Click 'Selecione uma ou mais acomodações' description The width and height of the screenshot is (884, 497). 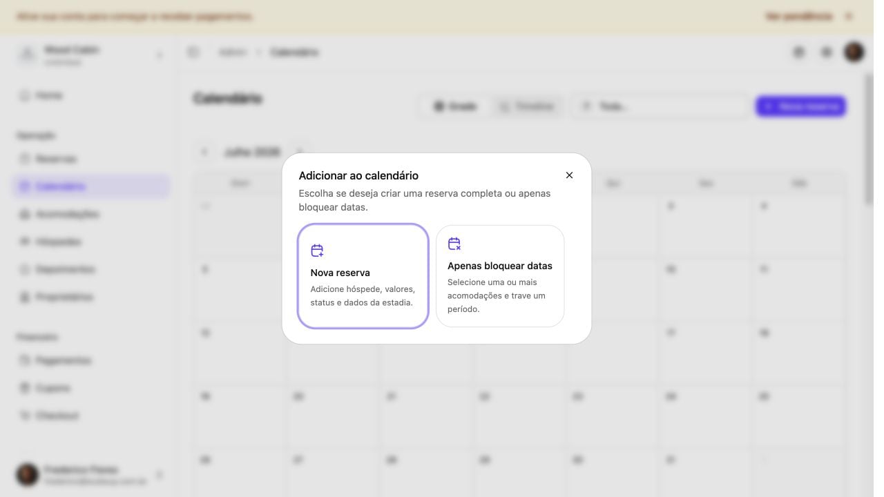(497, 295)
